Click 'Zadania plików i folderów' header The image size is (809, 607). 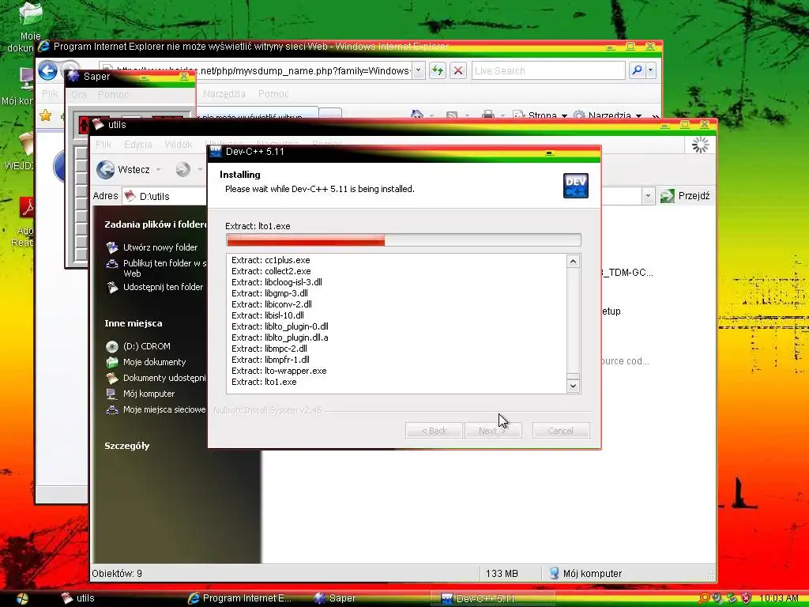(x=156, y=224)
